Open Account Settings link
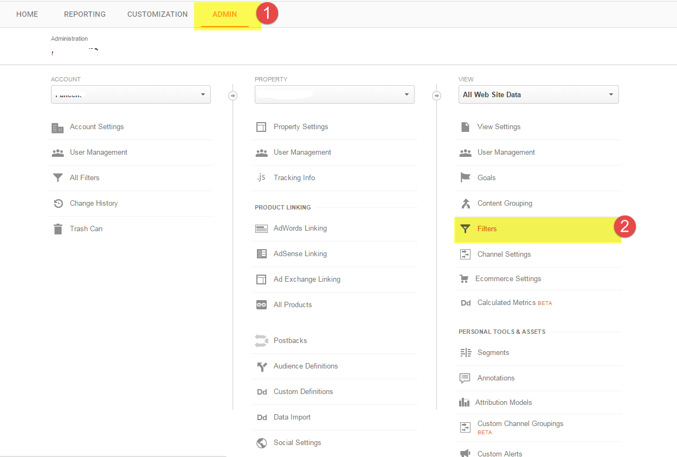 click(96, 127)
